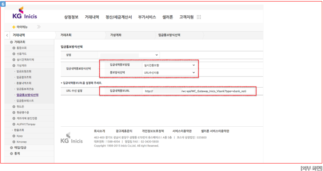Open the highlighted 입금통보방식선택 sidebar link

click(27, 95)
